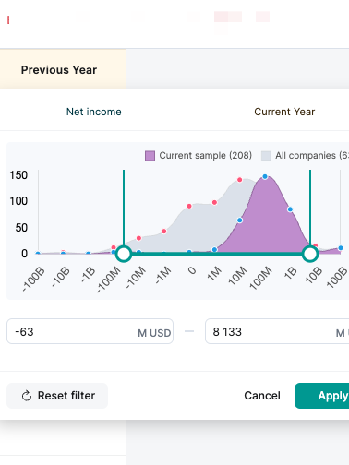Switch to the Current Year tab

[x=284, y=112]
